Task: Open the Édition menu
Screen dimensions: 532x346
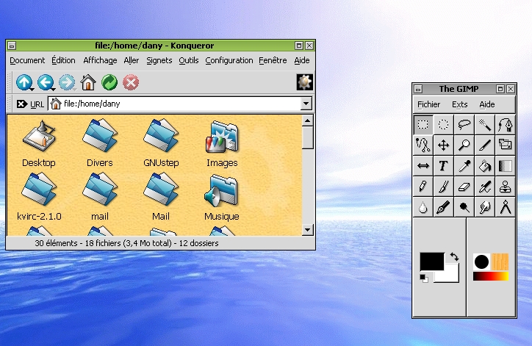Action: 63,60
